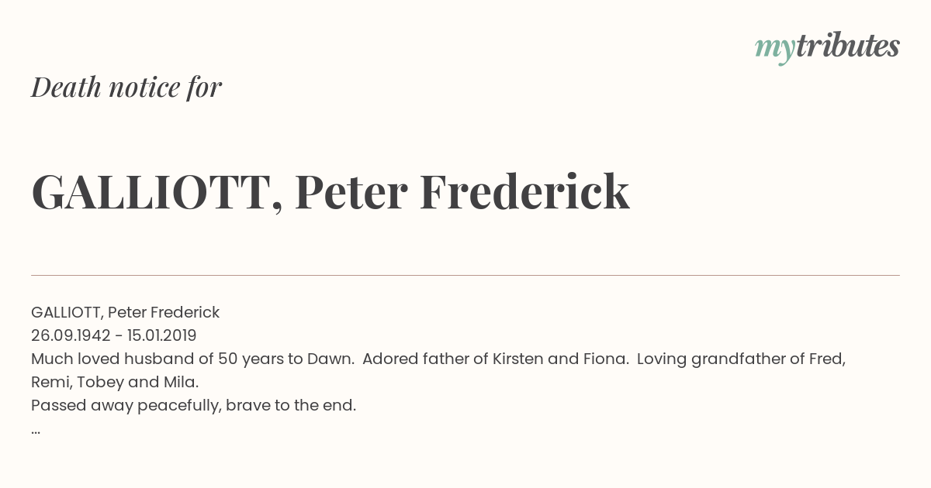Click the name line GALLIOTT, Peter Frederick in notice
Screen dimensions: 931x488
click(126, 312)
